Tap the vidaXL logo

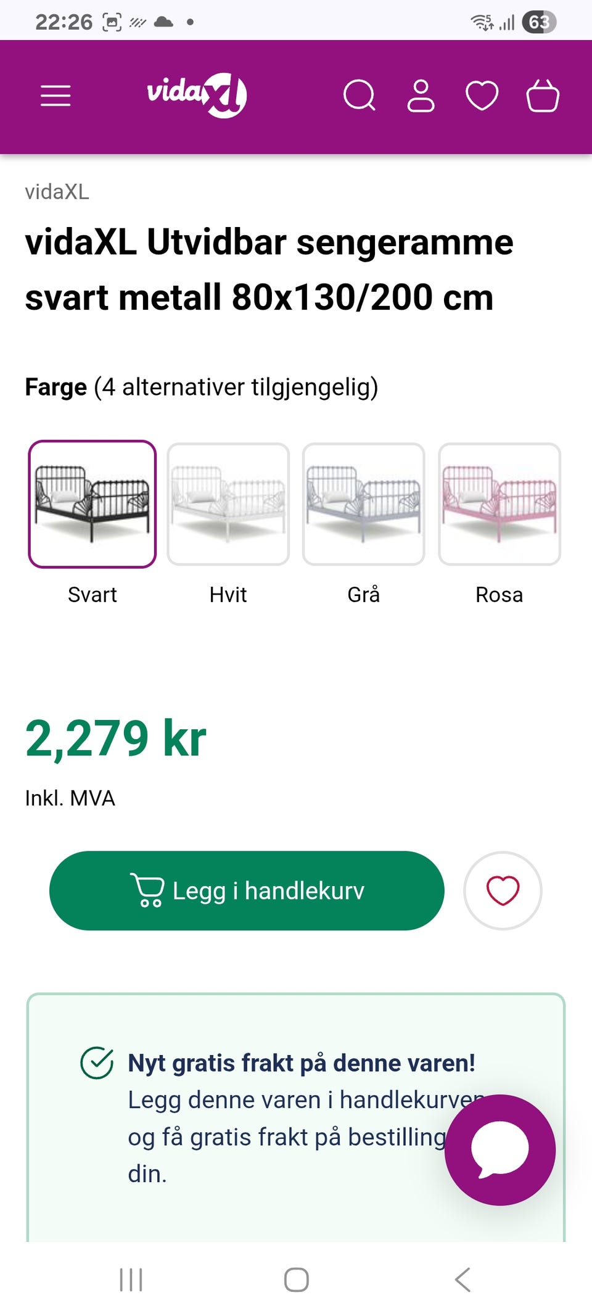click(x=197, y=95)
